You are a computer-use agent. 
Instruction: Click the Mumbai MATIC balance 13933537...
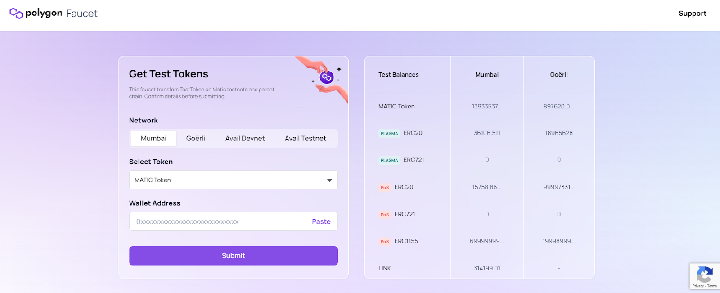click(x=487, y=107)
